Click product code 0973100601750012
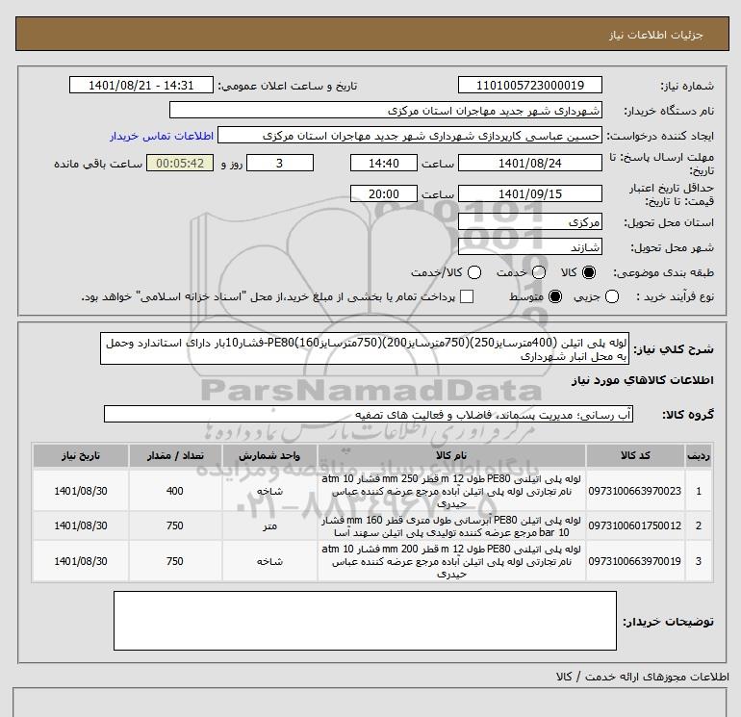The height and width of the screenshot is (717, 741). [x=635, y=525]
